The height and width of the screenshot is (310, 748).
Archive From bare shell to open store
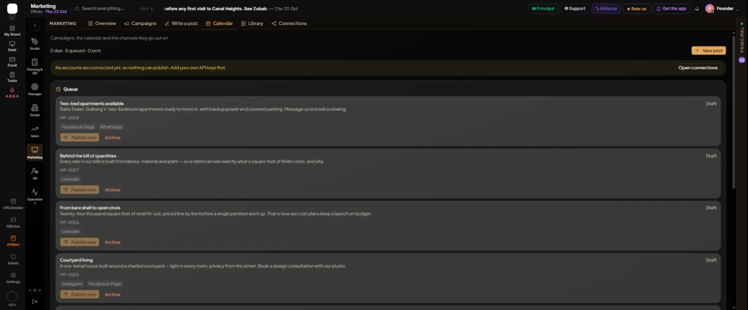coord(112,242)
